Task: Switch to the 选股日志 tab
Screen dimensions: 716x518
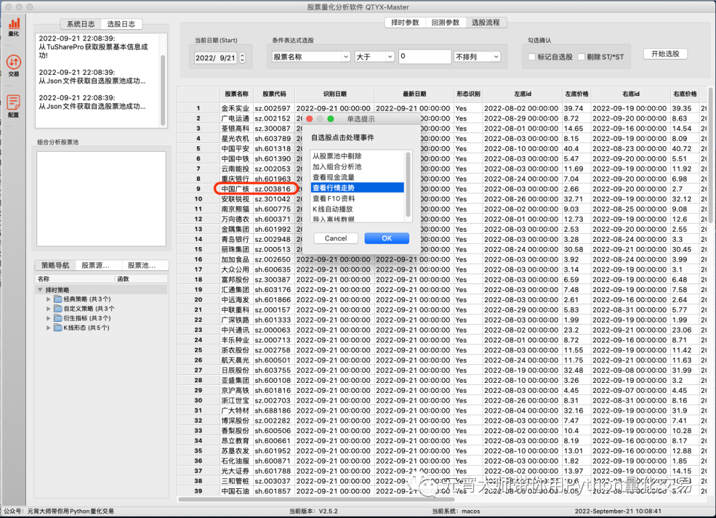Action: (121, 25)
